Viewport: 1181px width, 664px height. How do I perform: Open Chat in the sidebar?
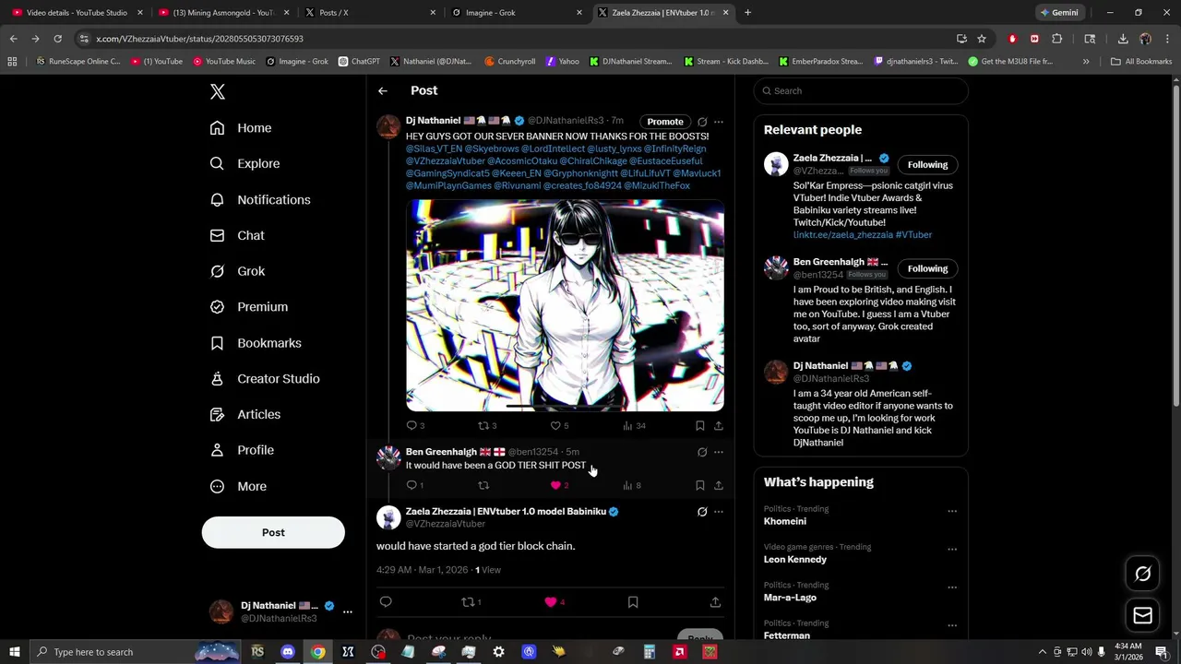237,235
